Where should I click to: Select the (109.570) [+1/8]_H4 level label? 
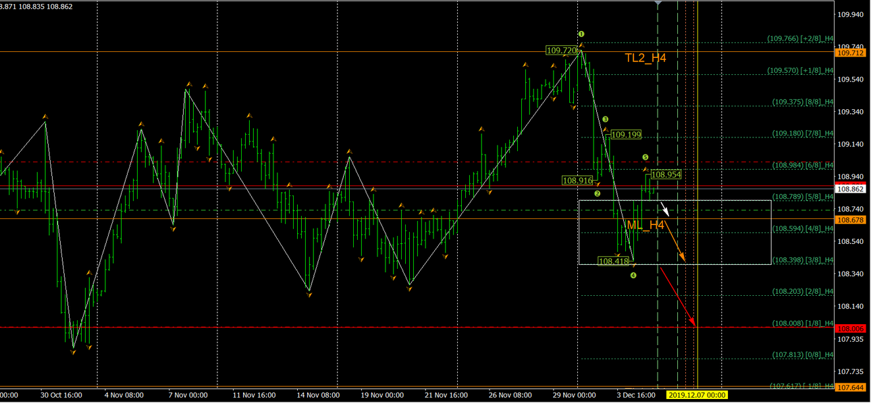pos(800,70)
